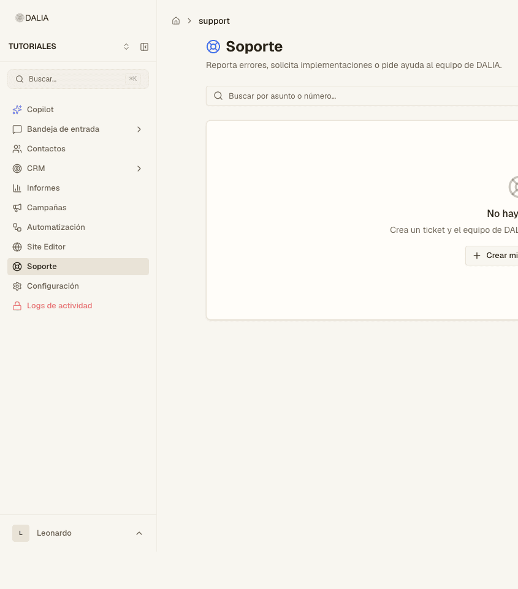
Task: Open Bandeja de entrada menu item
Action: pos(78,129)
